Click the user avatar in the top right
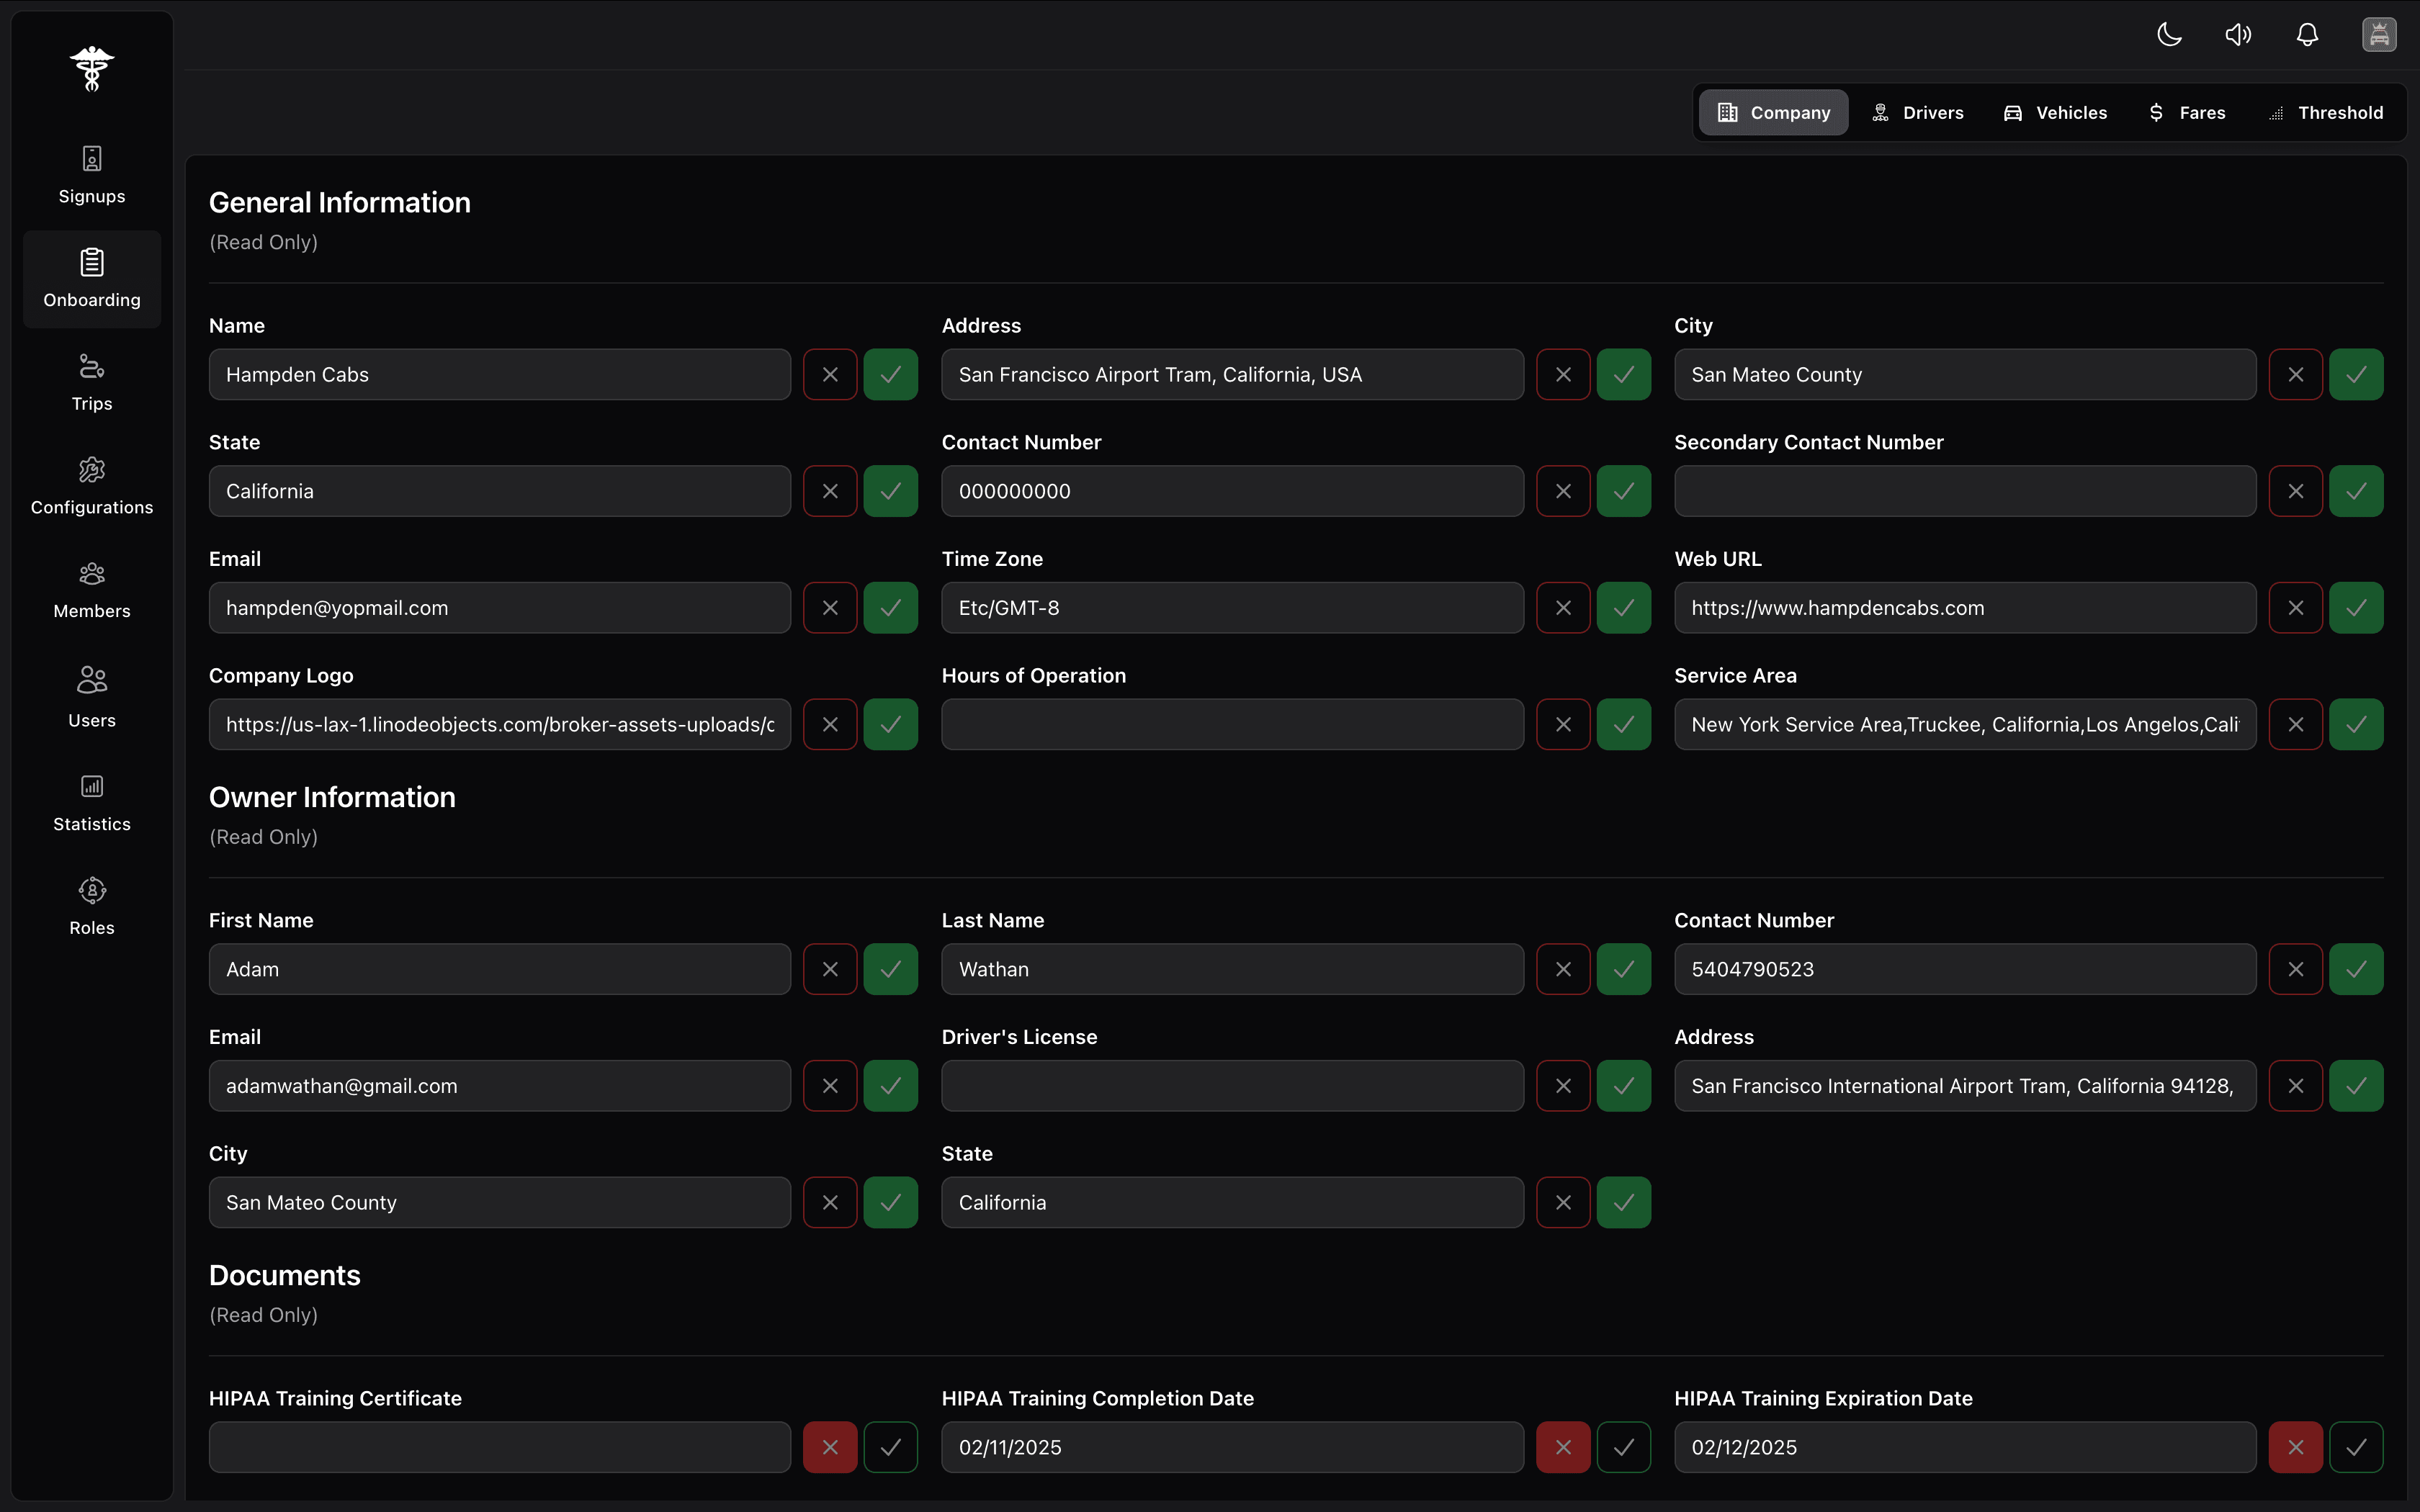Viewport: 2420px width, 1512px height. (x=2379, y=34)
